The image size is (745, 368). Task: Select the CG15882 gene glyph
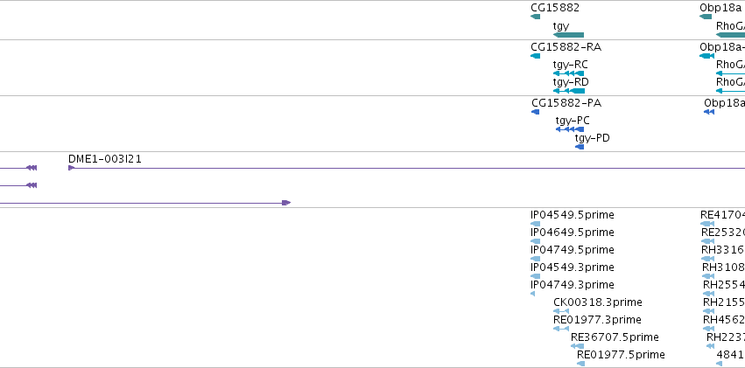coord(536,17)
